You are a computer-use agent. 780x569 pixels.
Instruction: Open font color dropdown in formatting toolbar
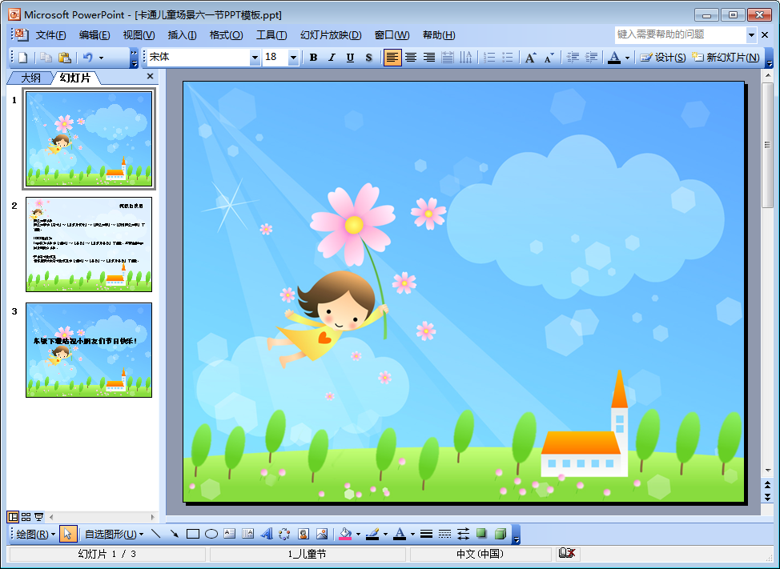(627, 58)
